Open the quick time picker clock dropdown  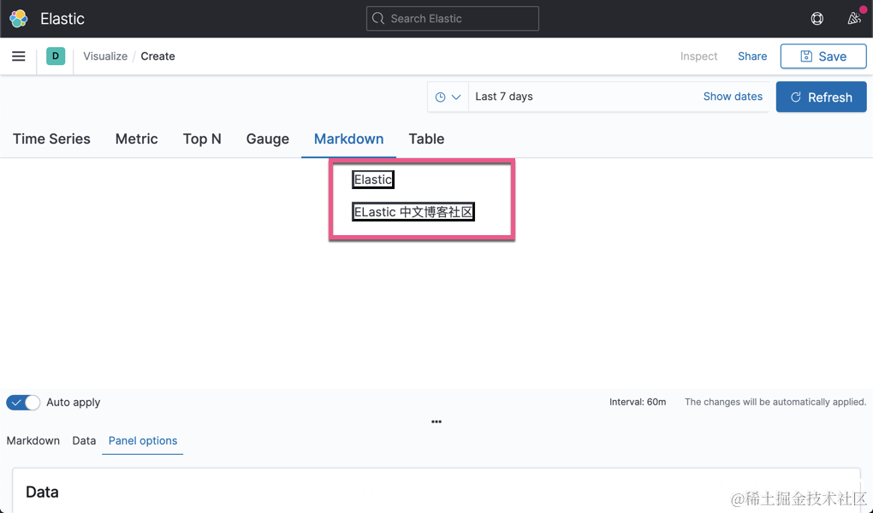pos(448,97)
